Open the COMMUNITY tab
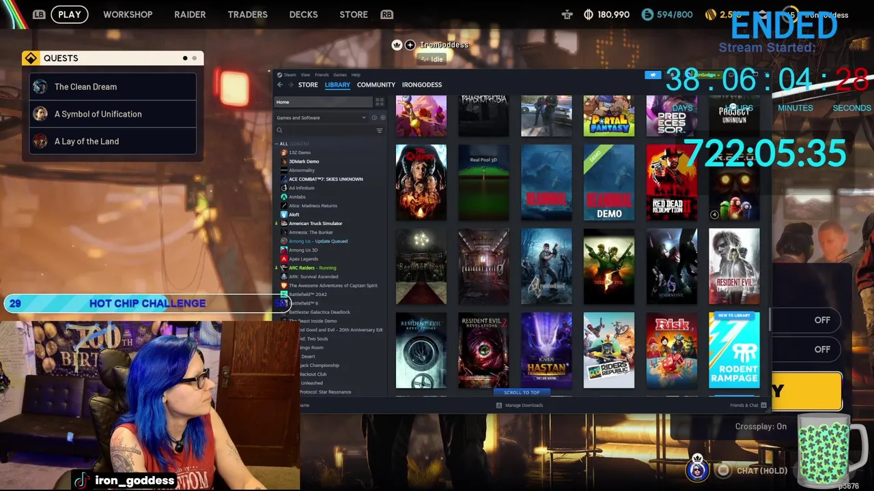 (376, 85)
